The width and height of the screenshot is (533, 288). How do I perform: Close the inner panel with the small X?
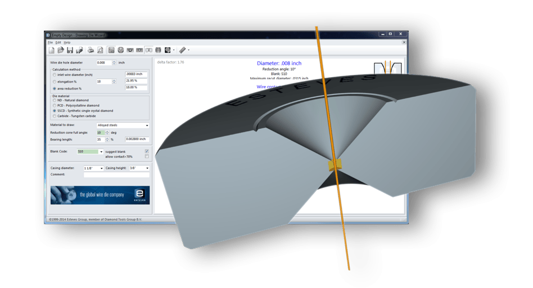404,43
